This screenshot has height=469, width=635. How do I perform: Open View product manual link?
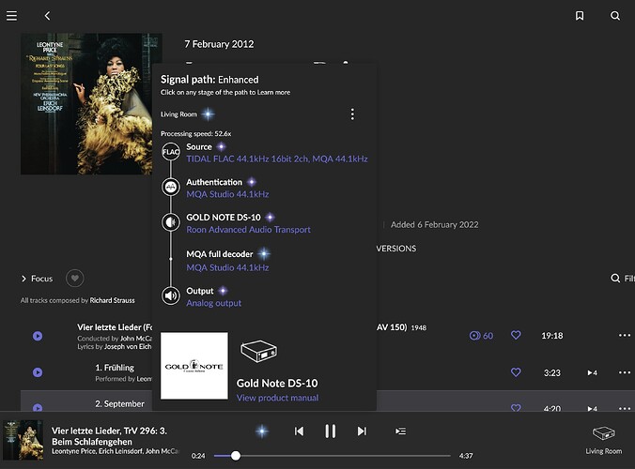pyautogui.click(x=277, y=398)
